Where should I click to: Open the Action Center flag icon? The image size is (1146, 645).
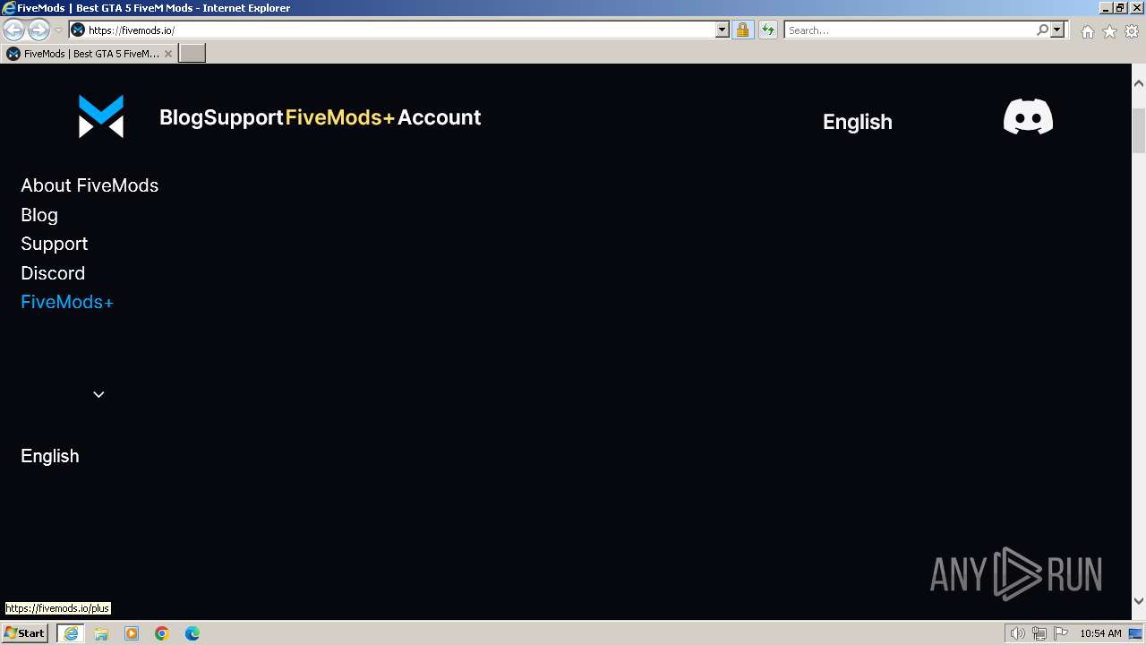point(1061,633)
